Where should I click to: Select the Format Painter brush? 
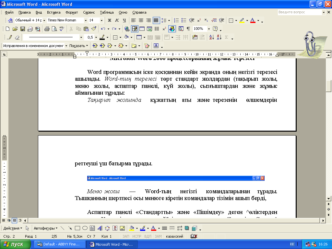tap(94, 29)
